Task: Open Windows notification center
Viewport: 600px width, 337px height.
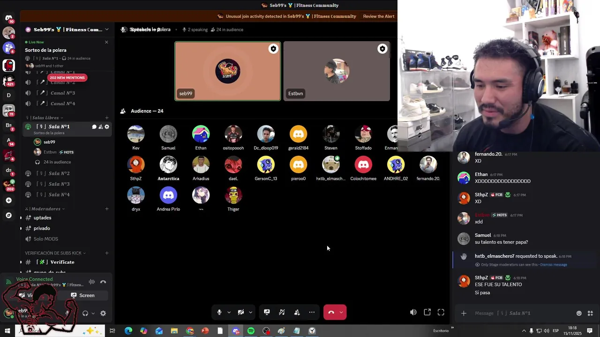Action: [x=590, y=331]
